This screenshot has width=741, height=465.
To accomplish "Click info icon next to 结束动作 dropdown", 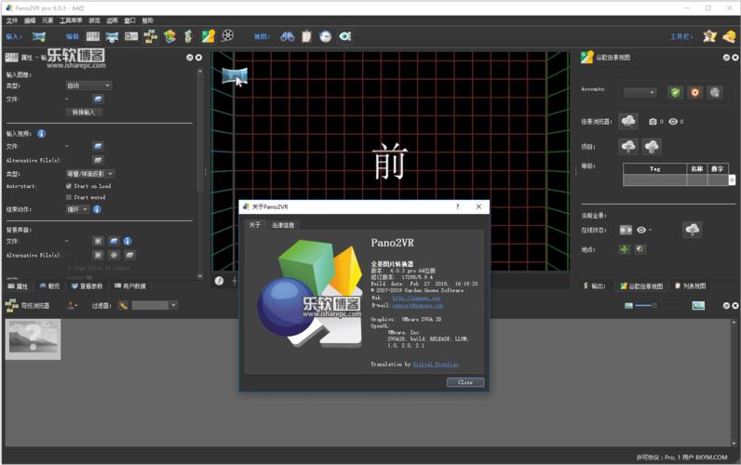I will [97, 209].
